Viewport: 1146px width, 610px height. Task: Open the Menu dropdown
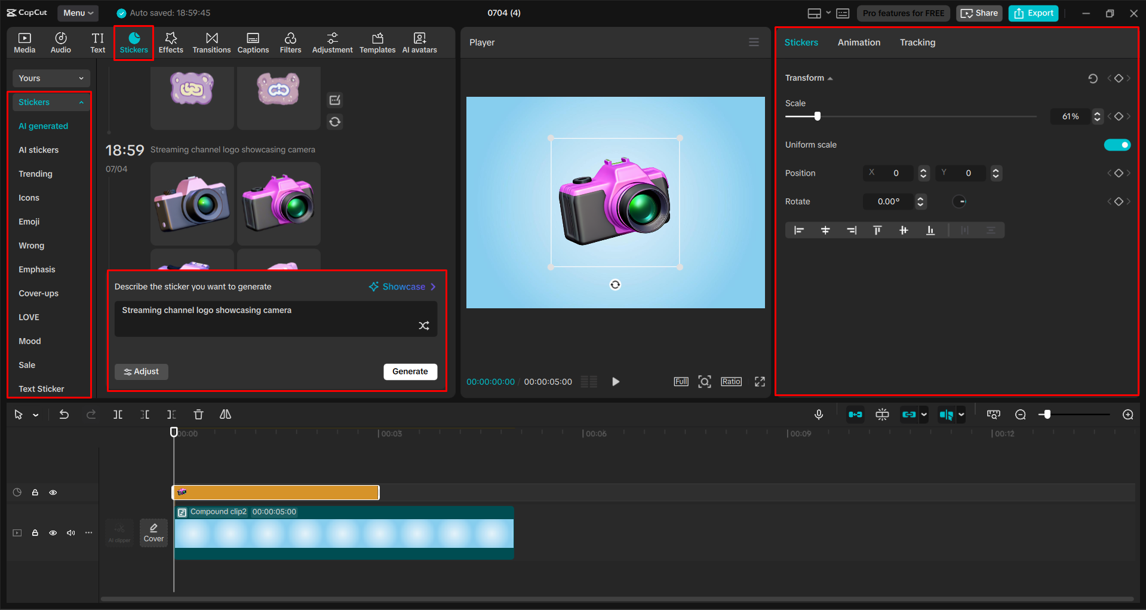[x=78, y=13]
